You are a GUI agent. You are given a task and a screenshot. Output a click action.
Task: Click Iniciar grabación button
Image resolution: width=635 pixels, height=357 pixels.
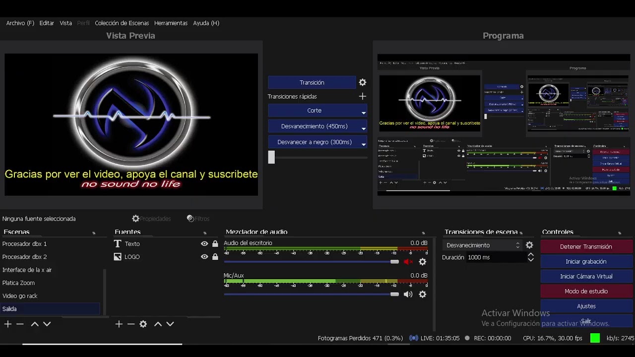[586, 261]
